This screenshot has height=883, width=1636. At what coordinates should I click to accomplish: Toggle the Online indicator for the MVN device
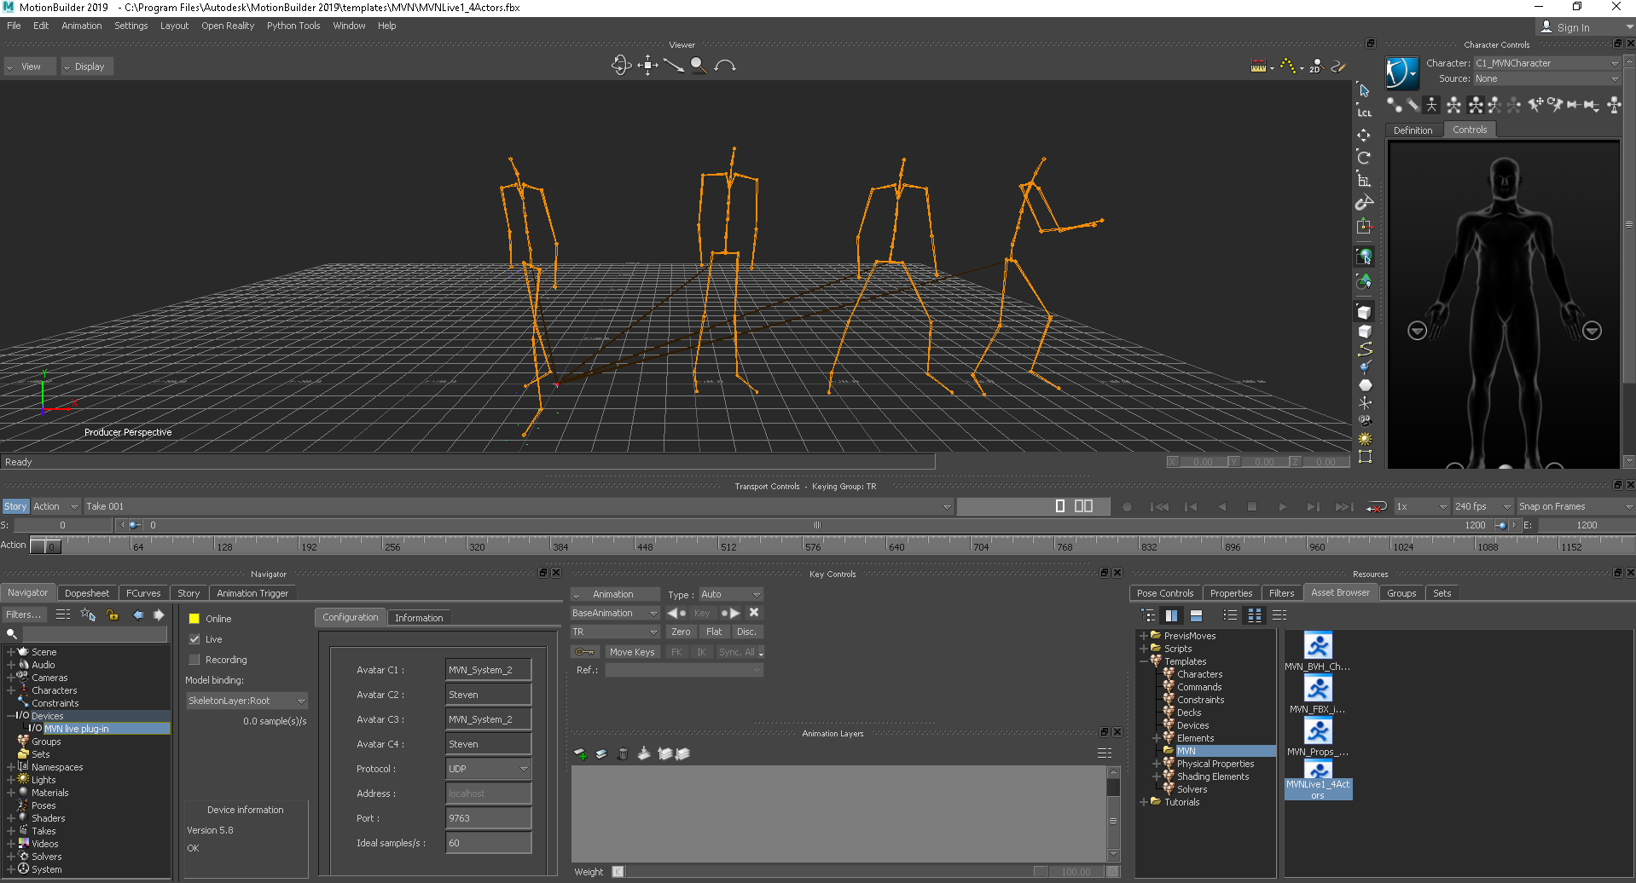194,618
